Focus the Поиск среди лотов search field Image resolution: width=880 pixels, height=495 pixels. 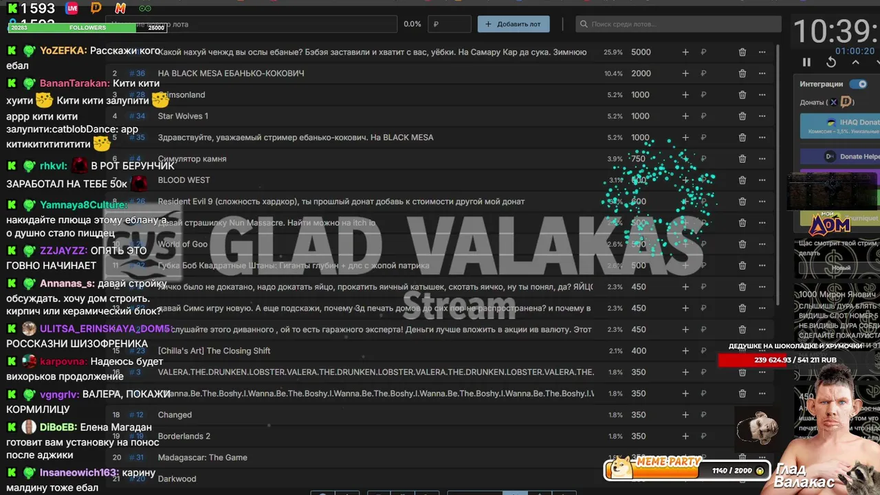pyautogui.click(x=679, y=24)
